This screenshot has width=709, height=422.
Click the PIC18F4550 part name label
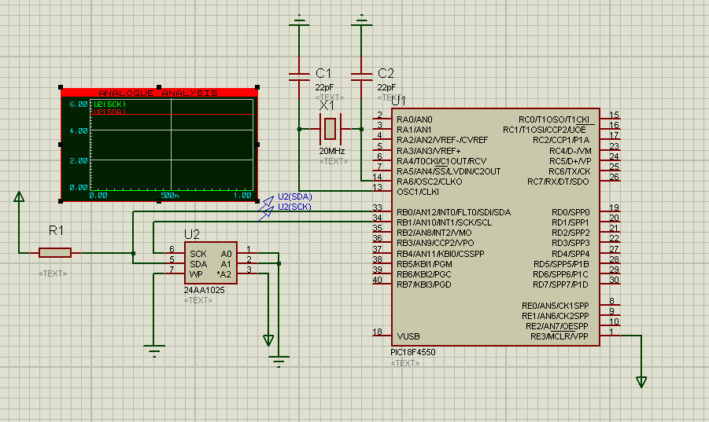pos(413,352)
